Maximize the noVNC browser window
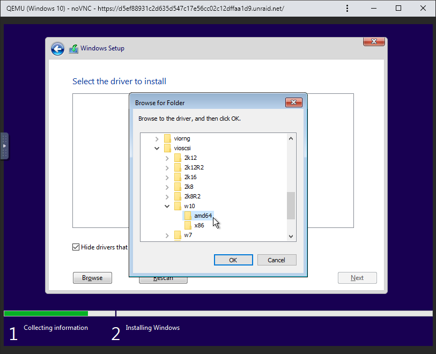This screenshot has width=436, height=354. [x=398, y=9]
